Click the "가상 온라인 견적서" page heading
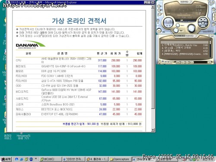Viewport: 216px width, 162px height. coord(79,21)
